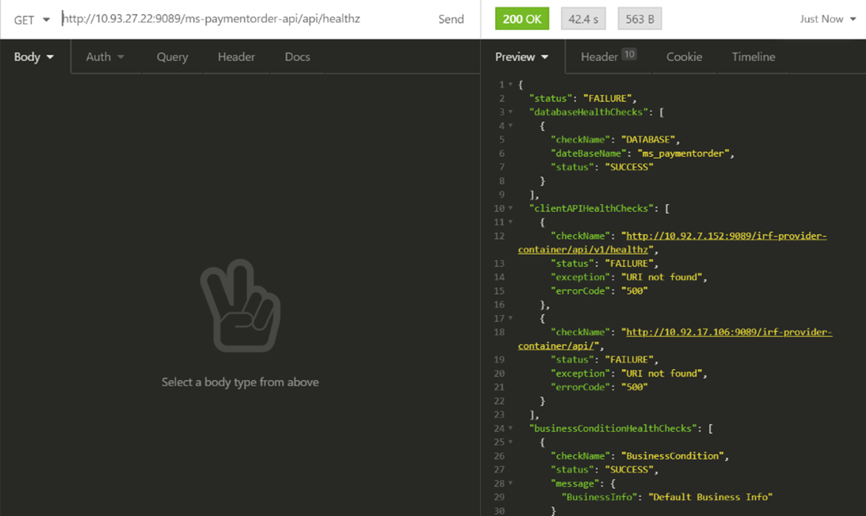
Task: Open the Cookie tab
Action: (683, 57)
